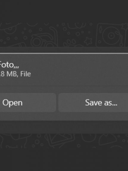Click the star doodle beside the paw print
This screenshot has height=171, width=128.
click(x=88, y=41)
